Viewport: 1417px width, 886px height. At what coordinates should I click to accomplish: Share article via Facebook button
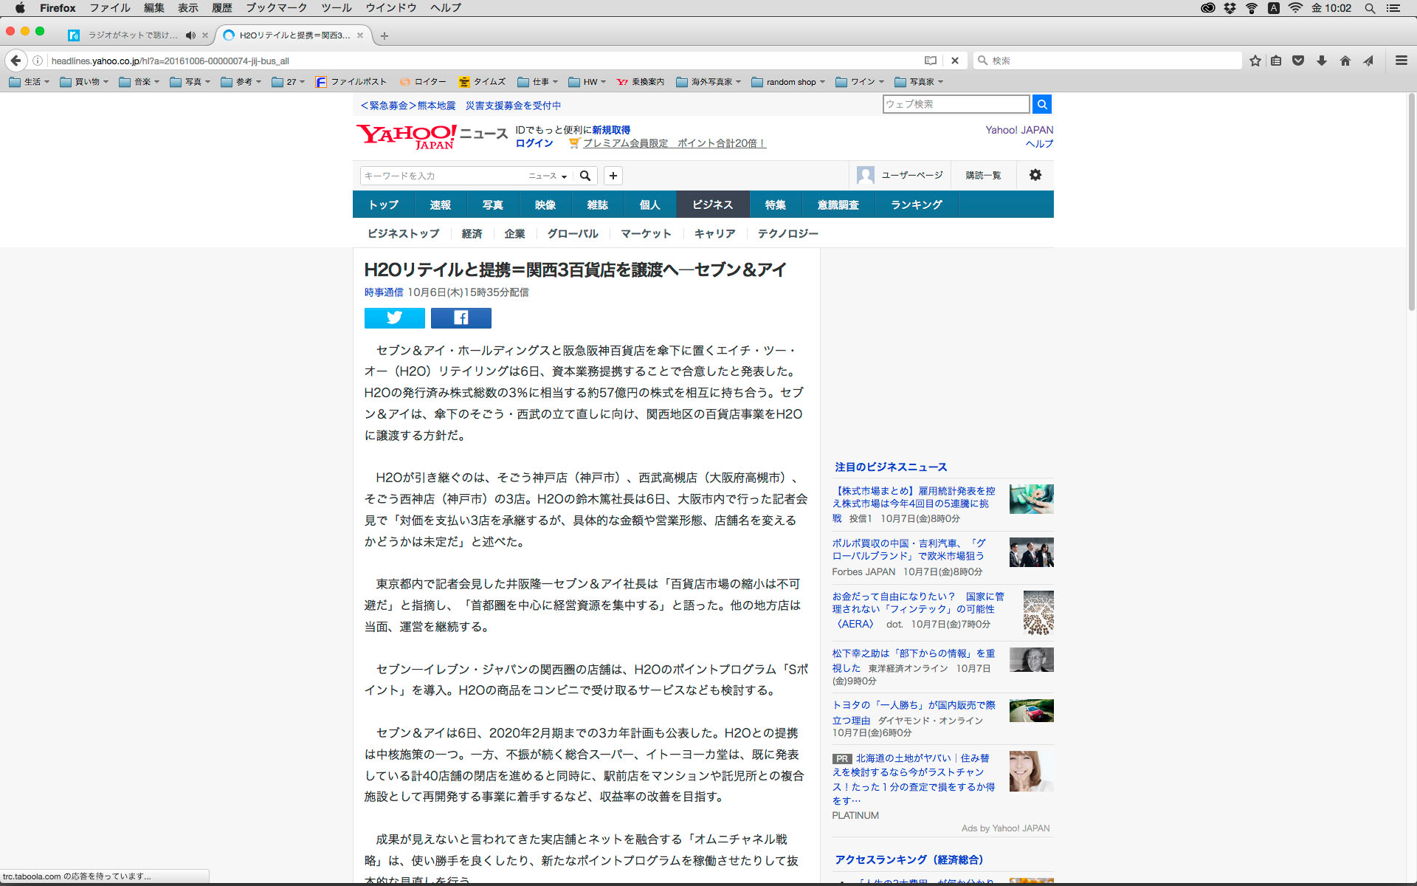pos(461,317)
